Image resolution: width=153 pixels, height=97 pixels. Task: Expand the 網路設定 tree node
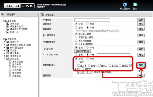[5, 42]
